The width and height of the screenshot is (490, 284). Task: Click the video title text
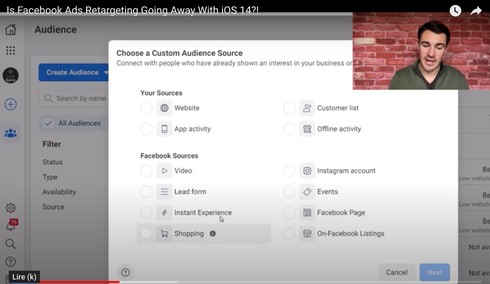click(132, 10)
